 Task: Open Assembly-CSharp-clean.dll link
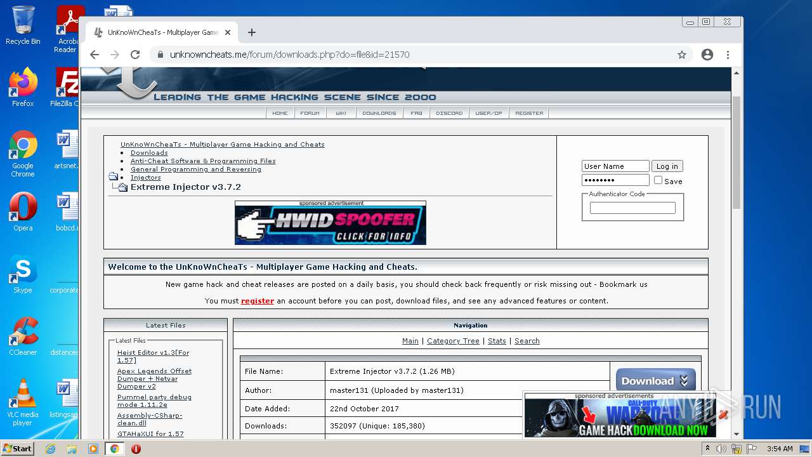150,419
